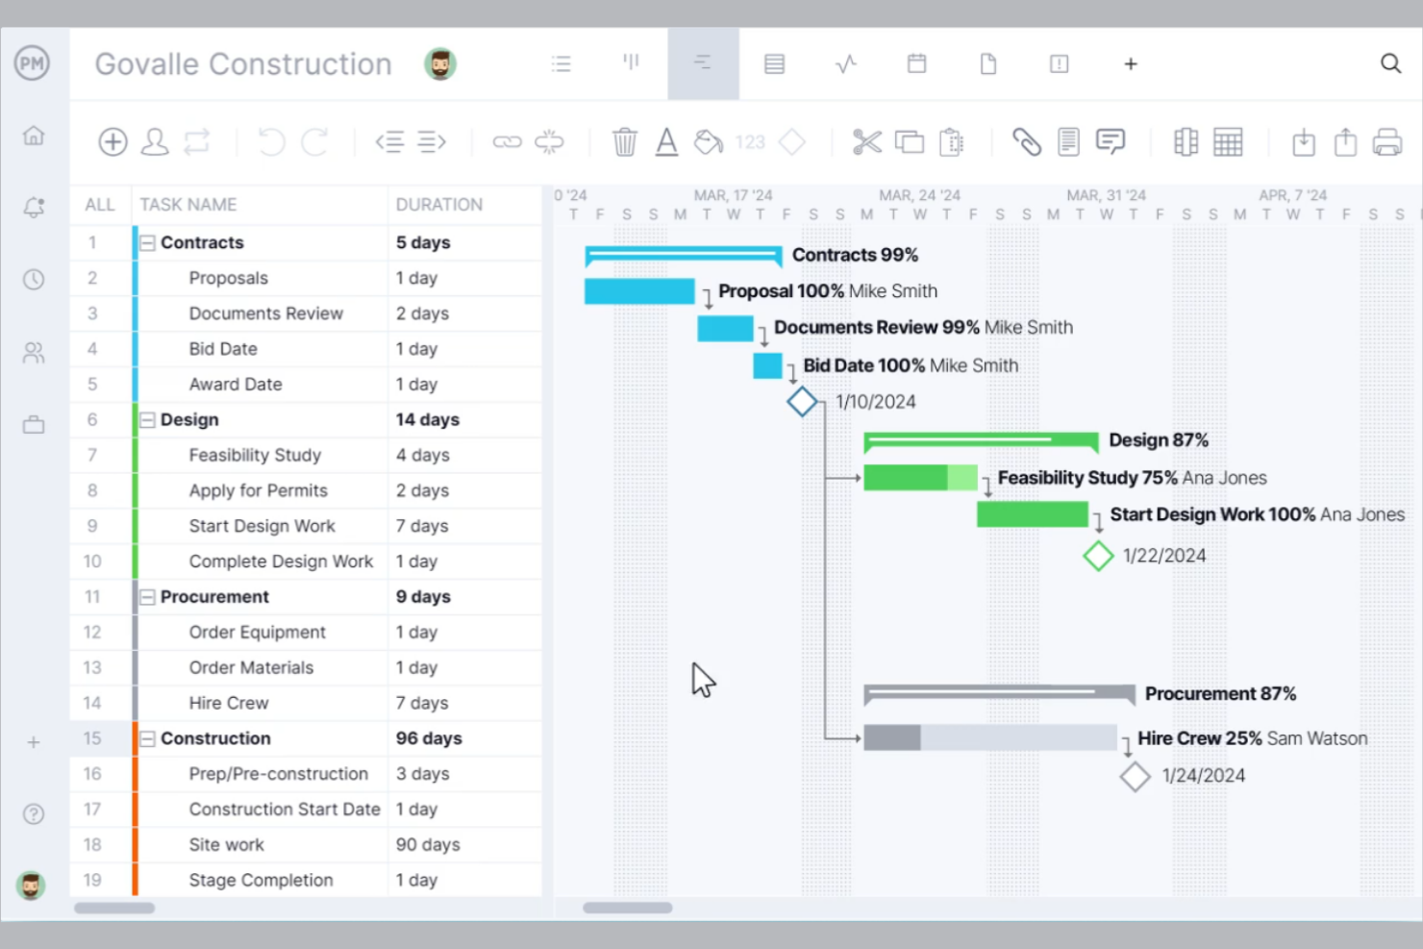Screen dimensions: 1423x949
Task: Click the paint bucket fill icon
Action: pyautogui.click(x=709, y=142)
